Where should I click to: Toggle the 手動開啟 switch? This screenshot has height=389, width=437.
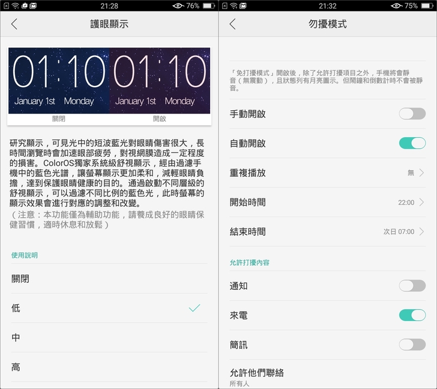[412, 114]
